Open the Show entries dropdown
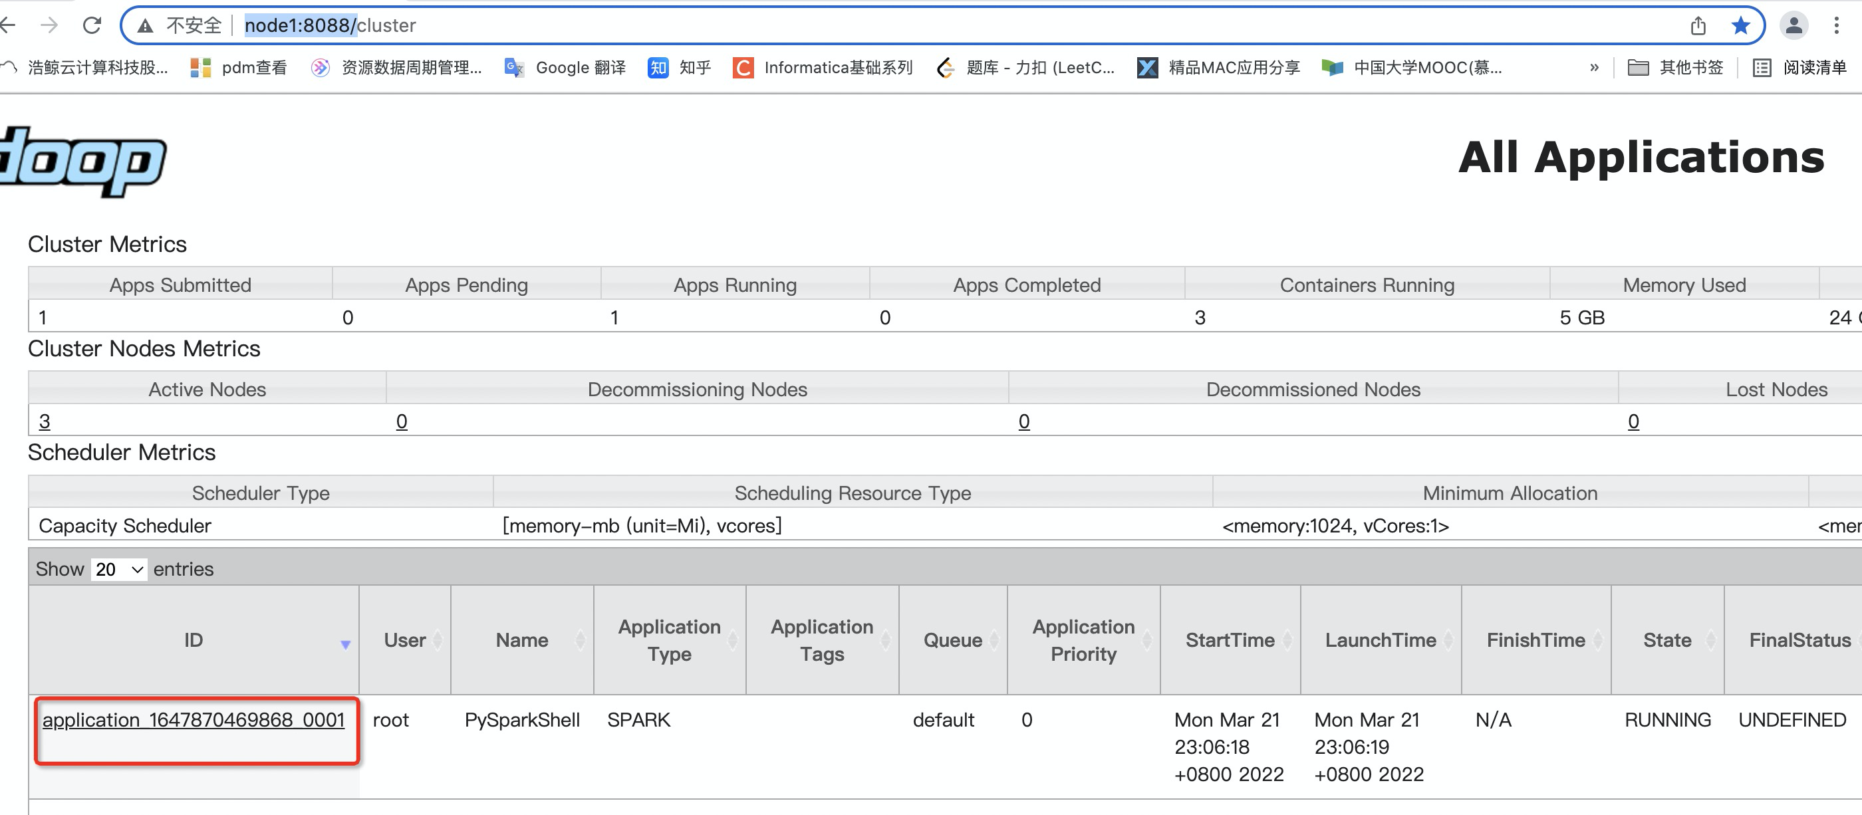This screenshot has height=815, width=1862. pos(119,569)
